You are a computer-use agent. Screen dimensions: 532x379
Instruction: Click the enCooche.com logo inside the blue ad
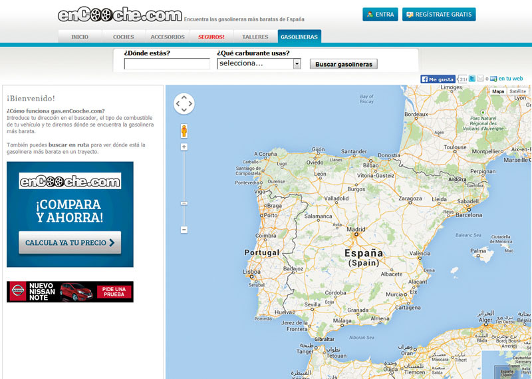70,181
